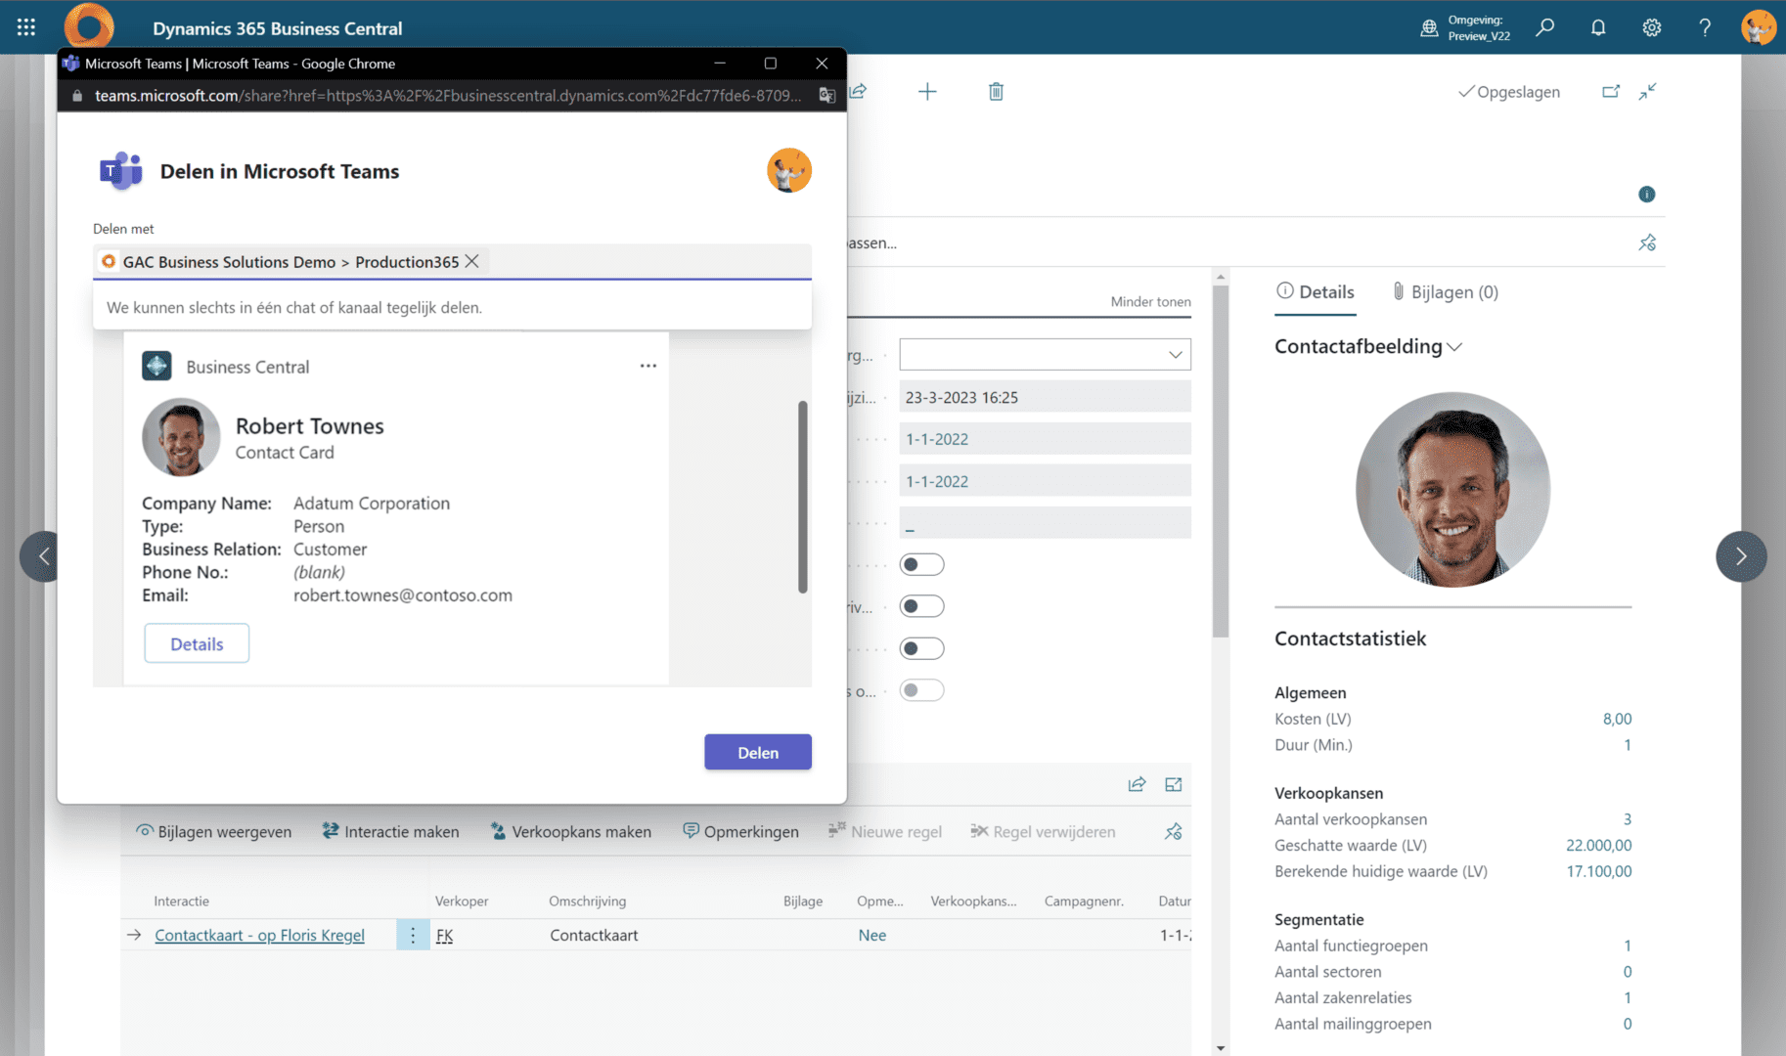Open the search magnifier in Business Central header
1786x1056 pixels.
pos(1545,27)
